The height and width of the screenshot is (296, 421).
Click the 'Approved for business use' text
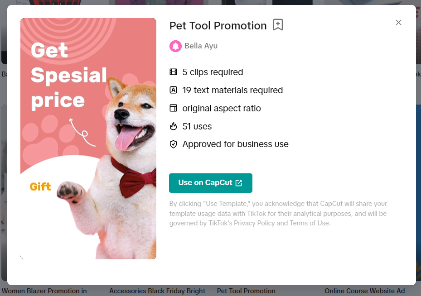(x=235, y=144)
